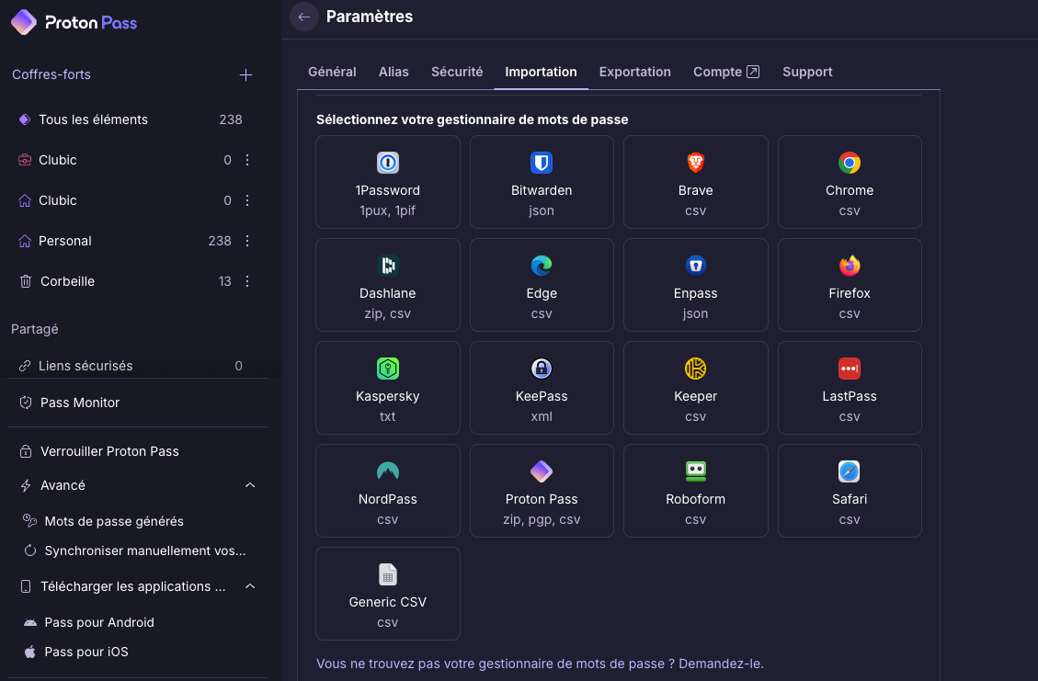1038x681 pixels.
Task: Go back using the arrow beside Paramètres
Action: tap(303, 17)
